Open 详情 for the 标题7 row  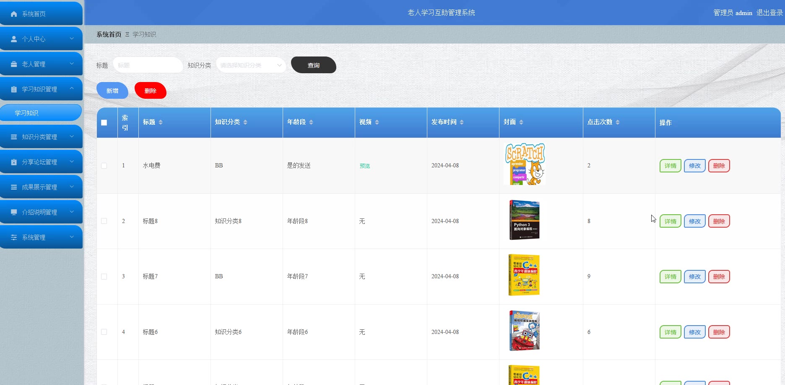[x=671, y=277]
